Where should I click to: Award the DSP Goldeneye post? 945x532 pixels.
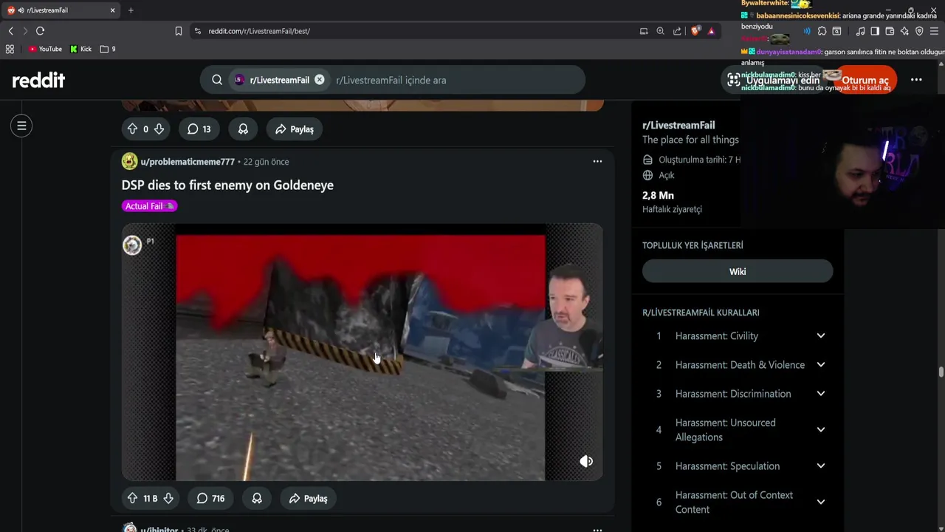tap(257, 498)
